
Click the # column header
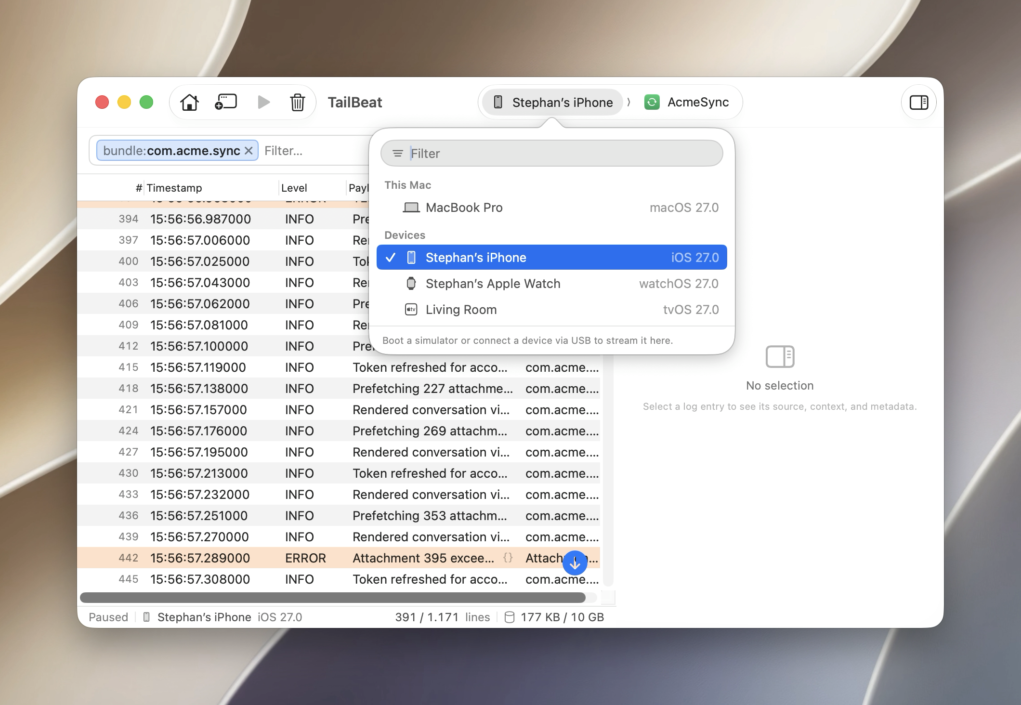click(139, 188)
